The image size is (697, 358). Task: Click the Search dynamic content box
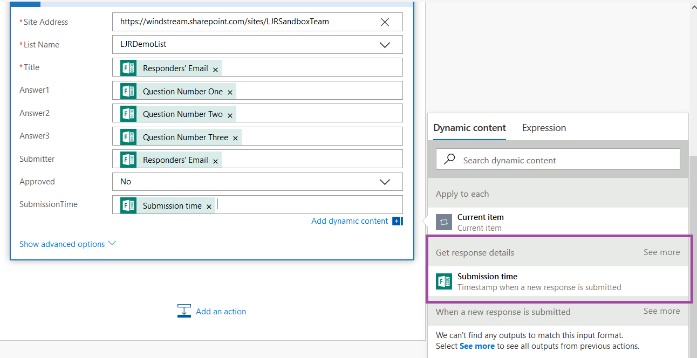pos(558,160)
